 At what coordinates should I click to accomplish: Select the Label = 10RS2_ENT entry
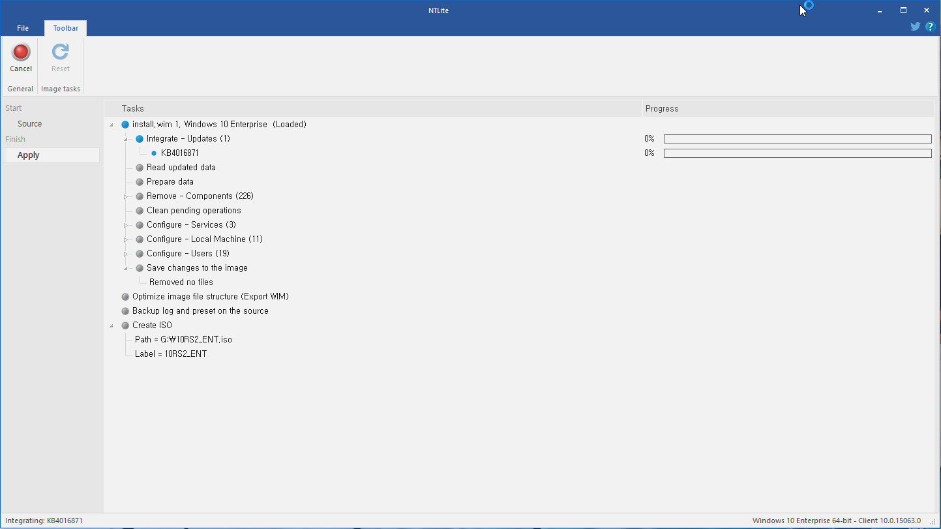tap(171, 354)
